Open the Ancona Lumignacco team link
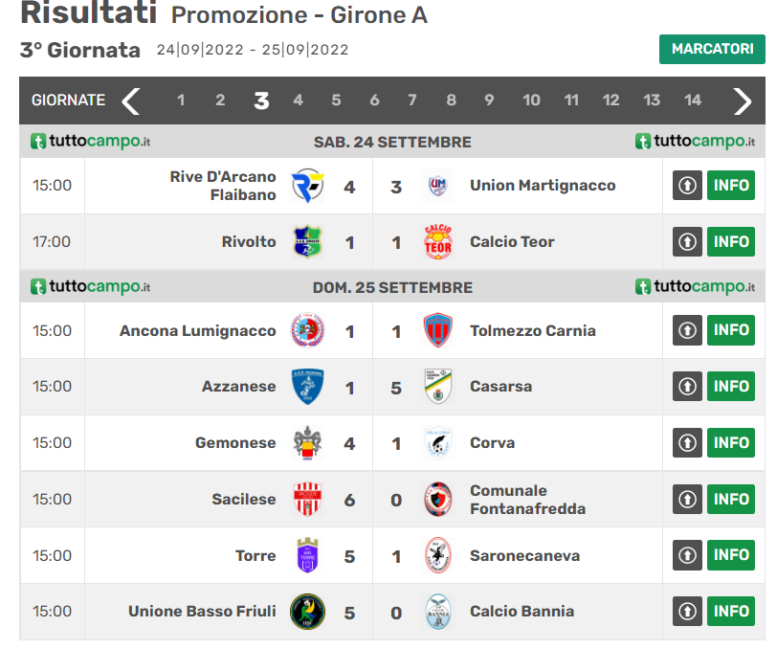This screenshot has height=649, width=777. click(x=197, y=331)
